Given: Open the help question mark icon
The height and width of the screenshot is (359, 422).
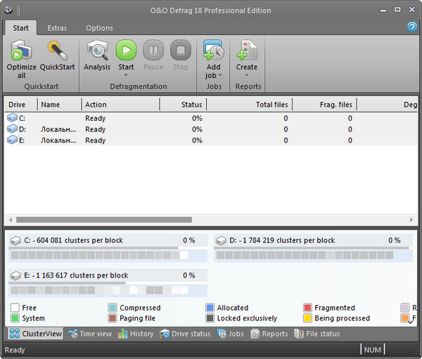Looking at the screenshot, I should 412,27.
